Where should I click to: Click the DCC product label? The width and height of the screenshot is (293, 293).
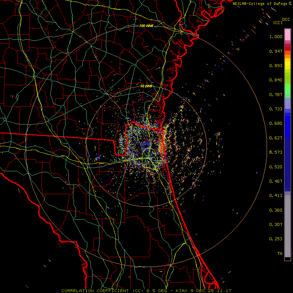coord(286,20)
